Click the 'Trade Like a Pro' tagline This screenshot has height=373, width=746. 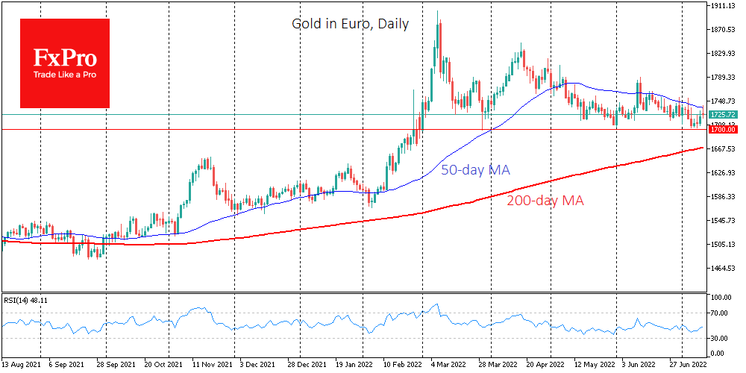pos(64,75)
